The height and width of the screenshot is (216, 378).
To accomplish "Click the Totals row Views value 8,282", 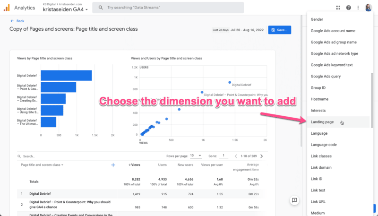I will [136, 179].
